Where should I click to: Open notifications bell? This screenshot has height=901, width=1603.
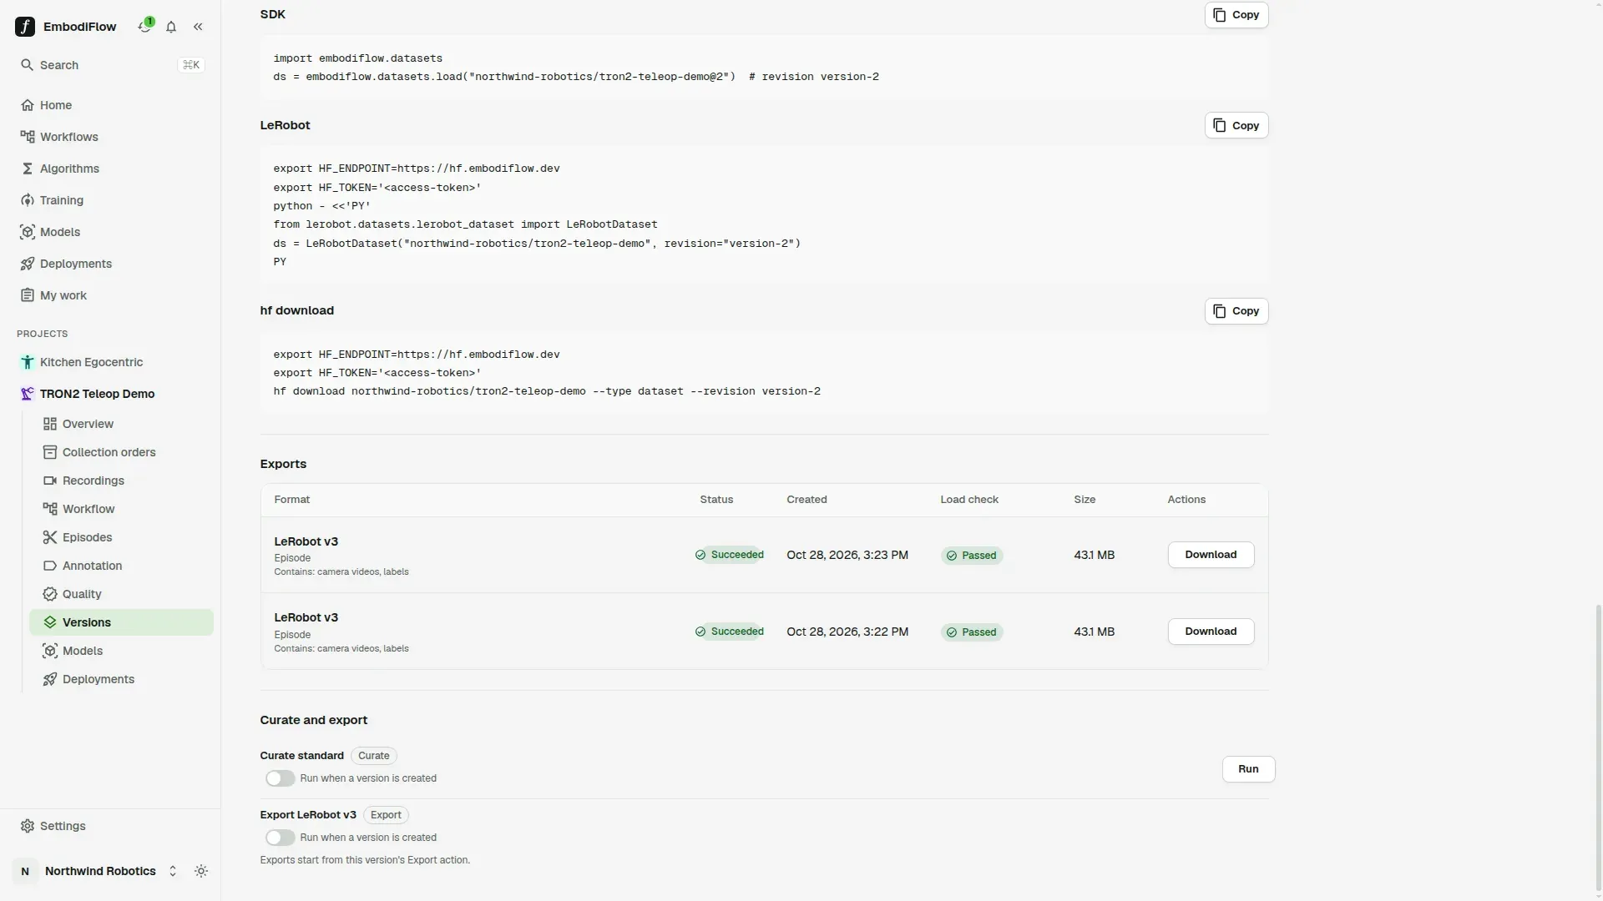tap(171, 27)
